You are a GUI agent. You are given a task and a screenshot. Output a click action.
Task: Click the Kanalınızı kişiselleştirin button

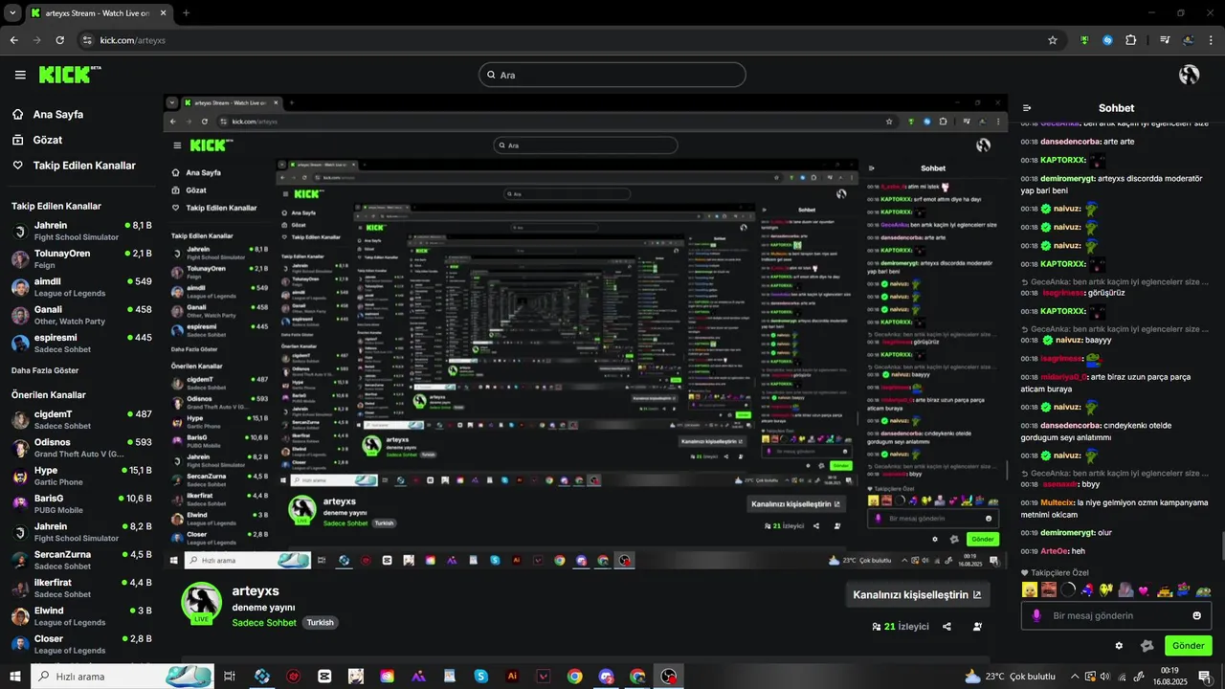917,594
